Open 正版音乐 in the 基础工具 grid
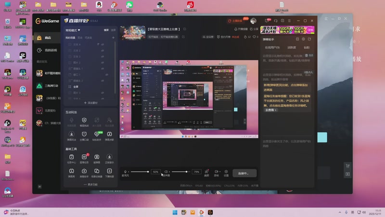The width and height of the screenshot is (385, 217). coord(110,159)
